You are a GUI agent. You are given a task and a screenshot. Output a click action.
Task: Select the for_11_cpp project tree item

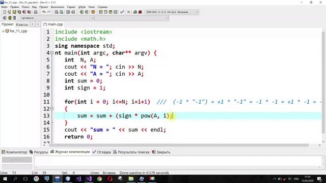click(18, 31)
